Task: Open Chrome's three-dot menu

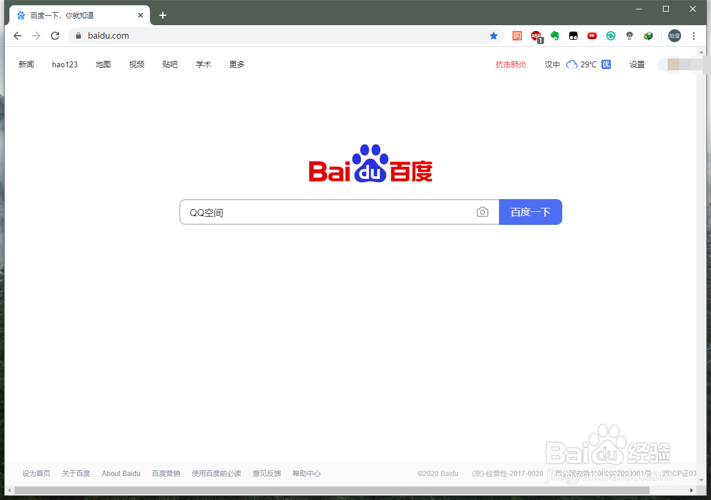Action: (694, 36)
